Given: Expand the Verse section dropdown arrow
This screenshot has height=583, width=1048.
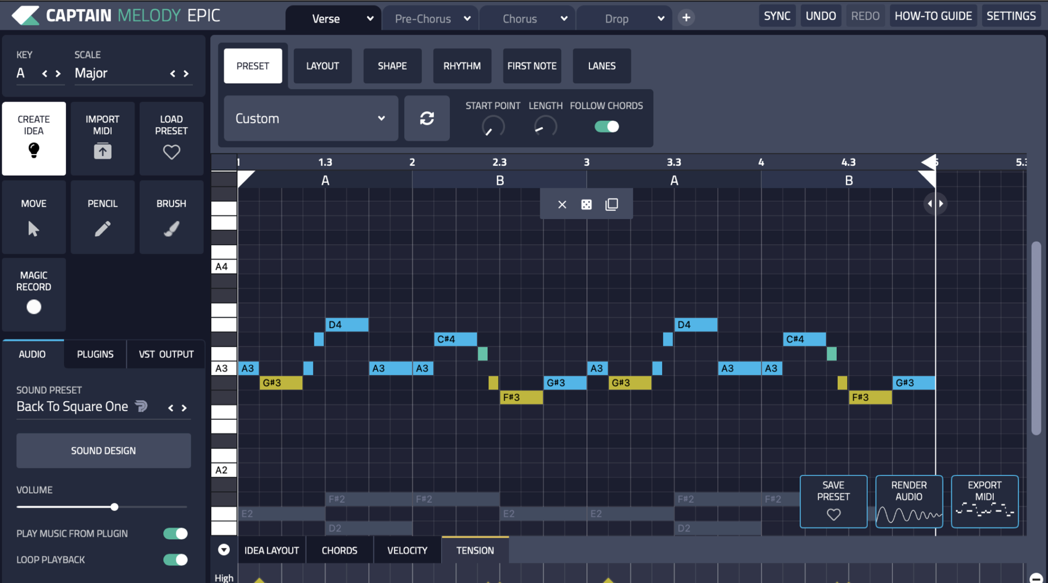Looking at the screenshot, I should [x=370, y=19].
